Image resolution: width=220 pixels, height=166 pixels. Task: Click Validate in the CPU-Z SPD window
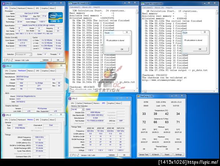pos(111,155)
